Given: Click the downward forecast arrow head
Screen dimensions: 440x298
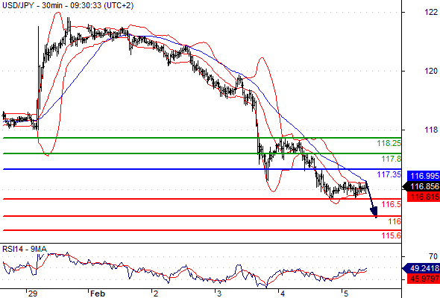Looking at the screenshot, I should (x=374, y=212).
